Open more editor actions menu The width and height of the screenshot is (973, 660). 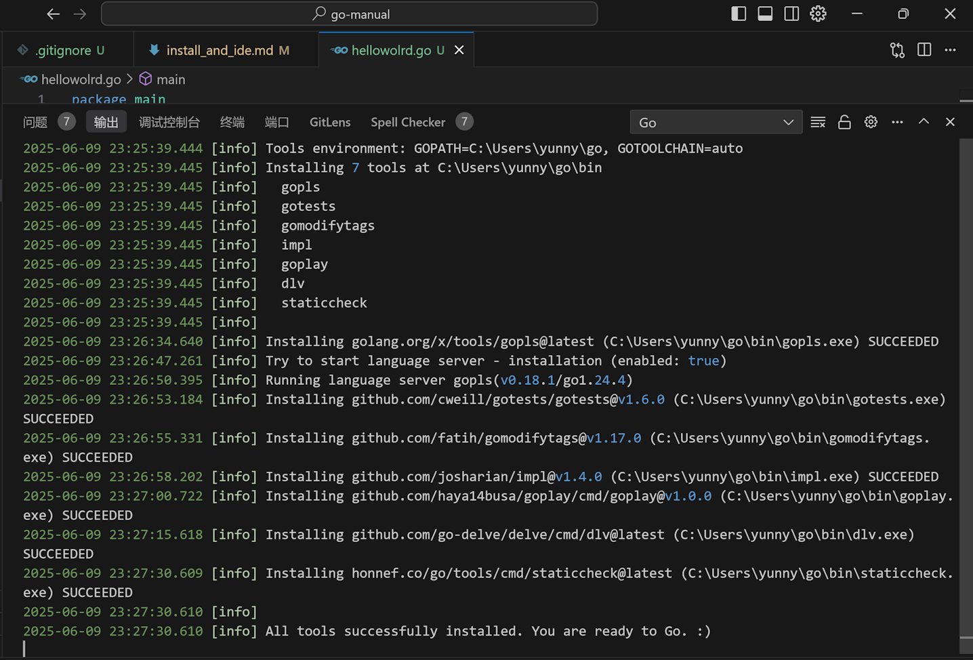coord(950,49)
